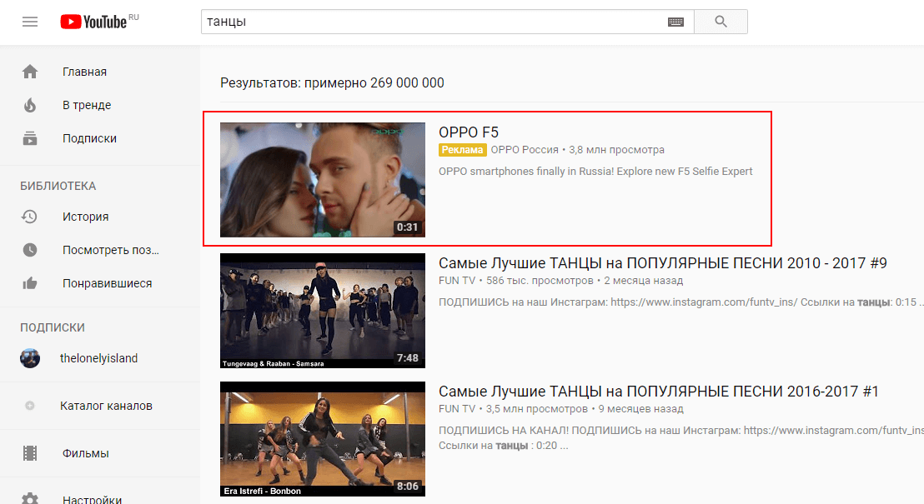Click the search magnifier button
Viewport: 924px width, 504px height.
point(721,22)
